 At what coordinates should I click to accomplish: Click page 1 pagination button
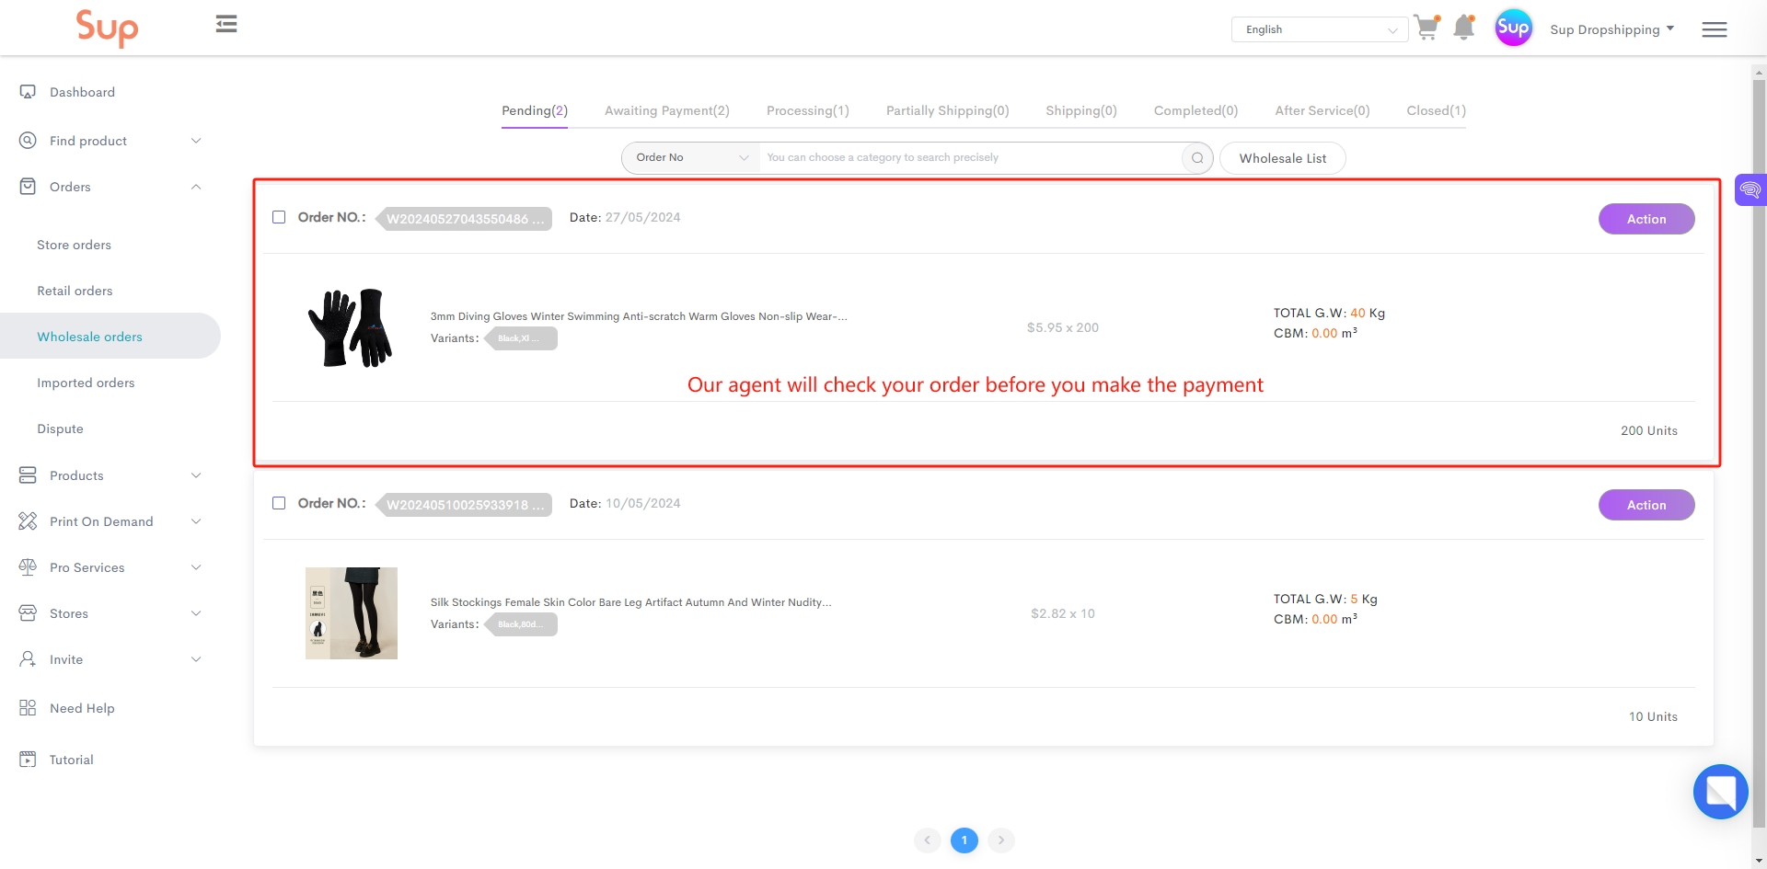[964, 840]
